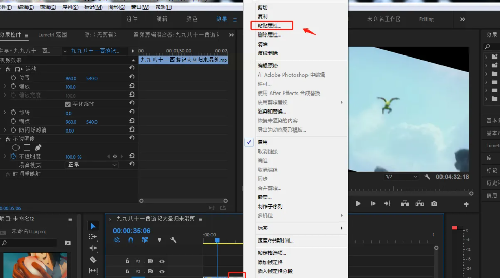
Task: Add a marker in timeline
Action: (x=159, y=239)
